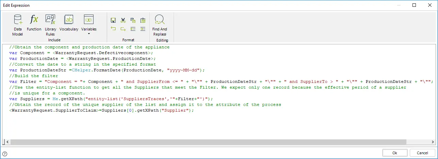Click the '//Convert the date to a string' comment

(x=83, y=64)
